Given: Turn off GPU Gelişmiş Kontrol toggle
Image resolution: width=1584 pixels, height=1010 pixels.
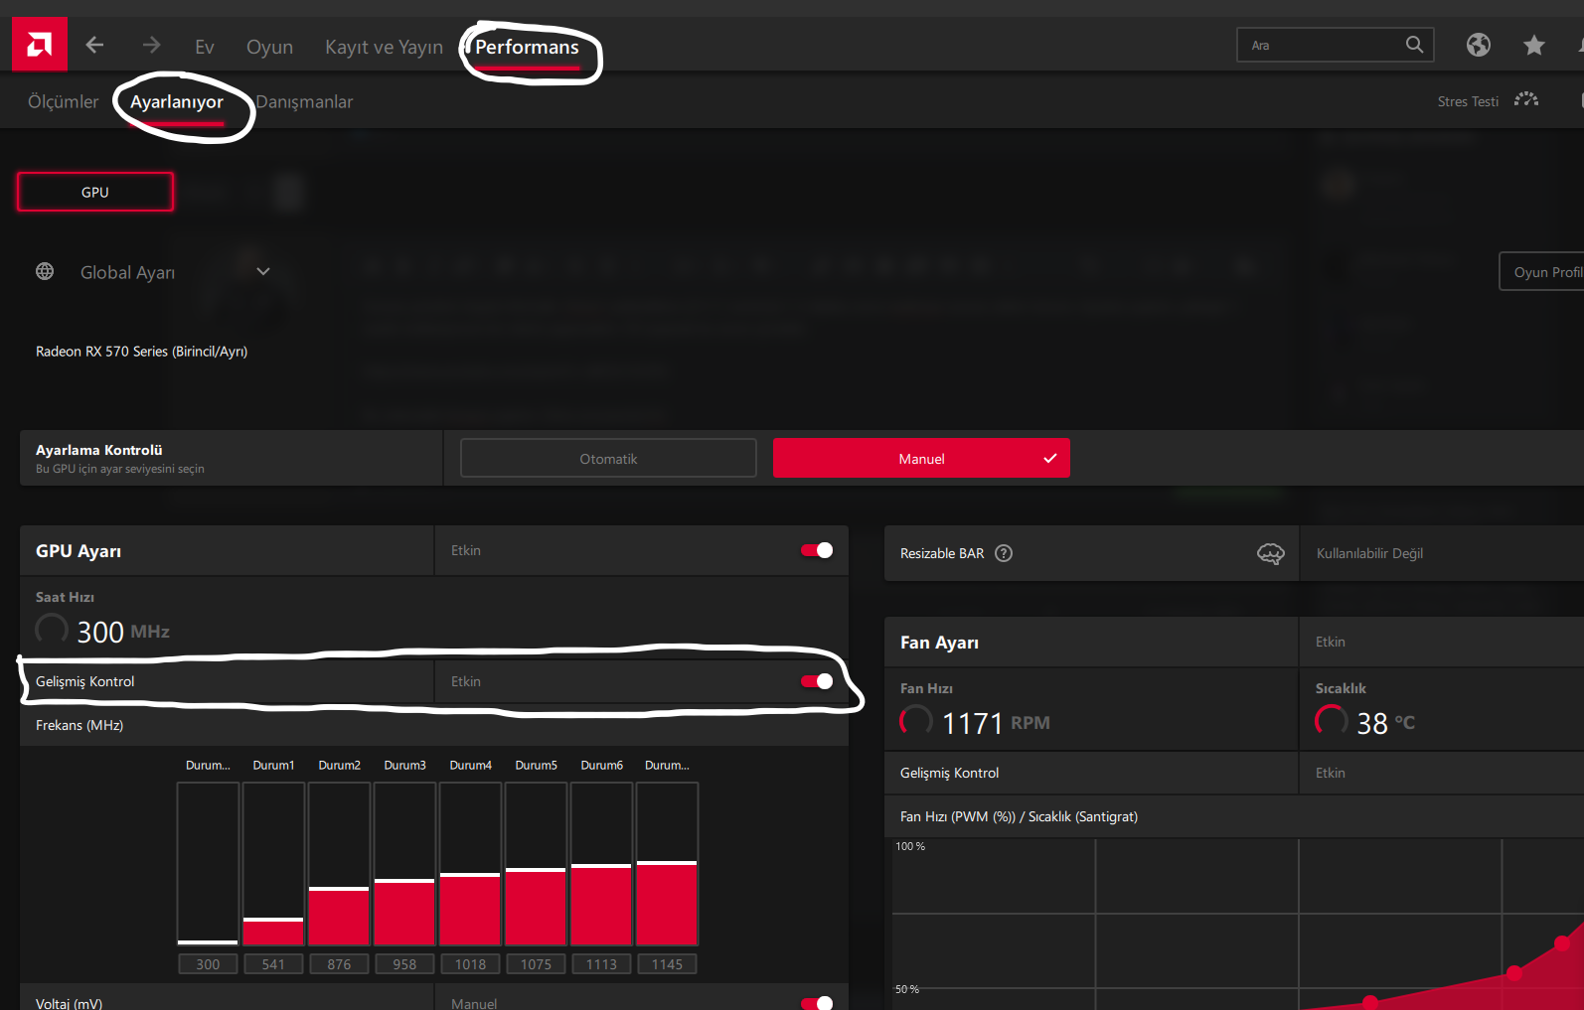Looking at the screenshot, I should (x=817, y=681).
